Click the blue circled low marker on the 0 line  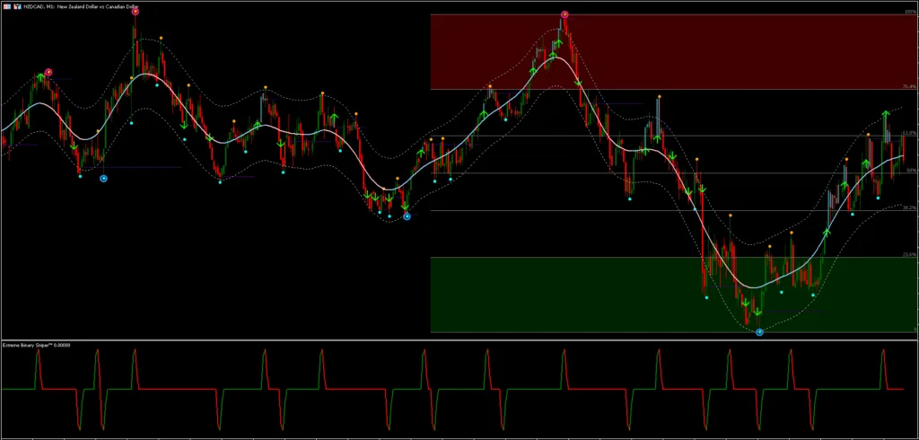[759, 332]
